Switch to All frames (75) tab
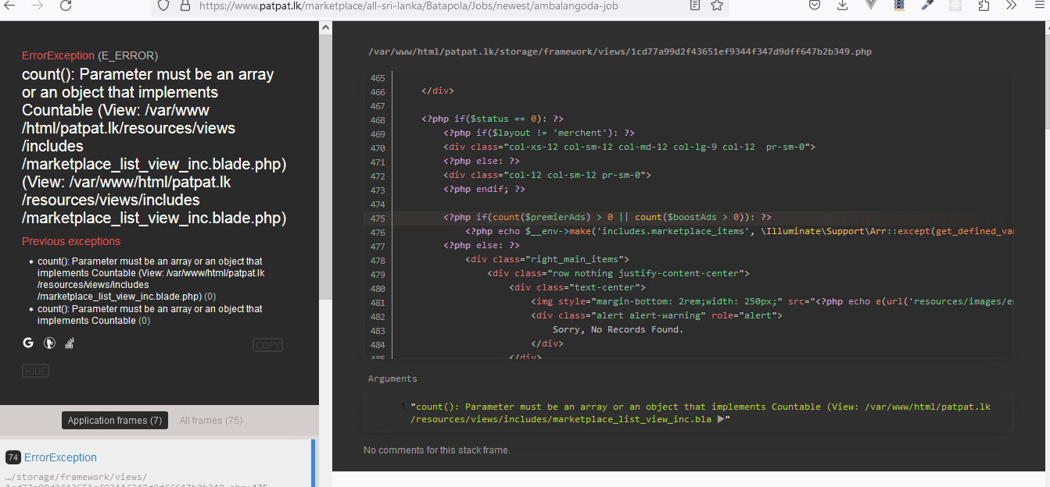Viewport: 1050px width, 487px height. tap(211, 421)
